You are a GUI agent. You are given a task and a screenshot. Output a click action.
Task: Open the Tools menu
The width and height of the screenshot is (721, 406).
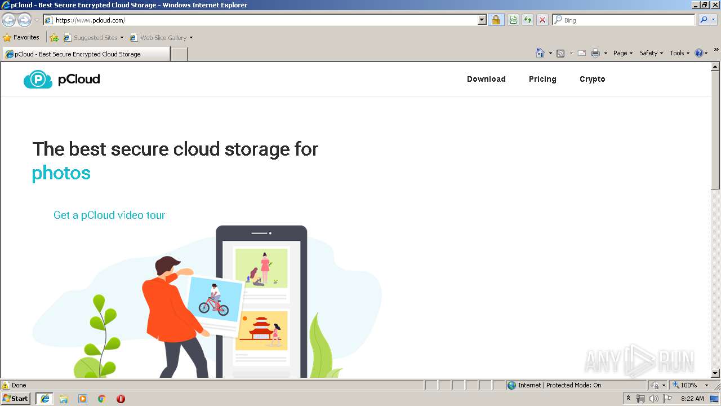point(679,53)
